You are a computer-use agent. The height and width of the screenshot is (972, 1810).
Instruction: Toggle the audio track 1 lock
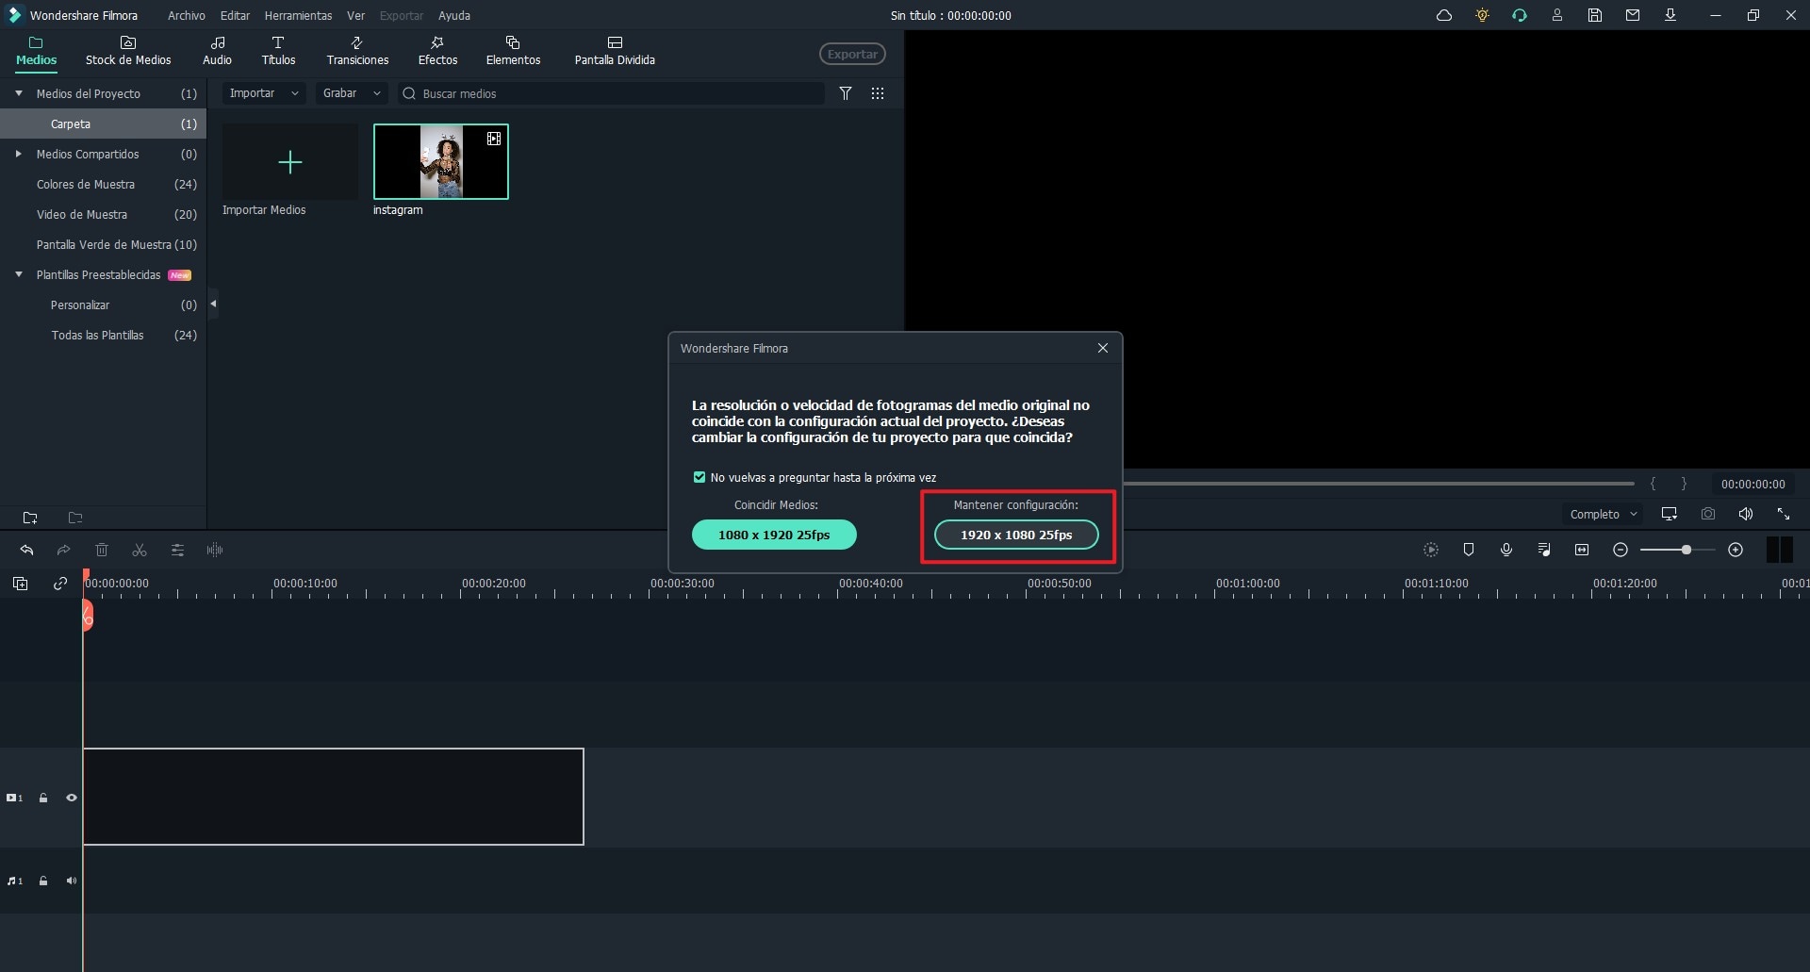tap(43, 881)
